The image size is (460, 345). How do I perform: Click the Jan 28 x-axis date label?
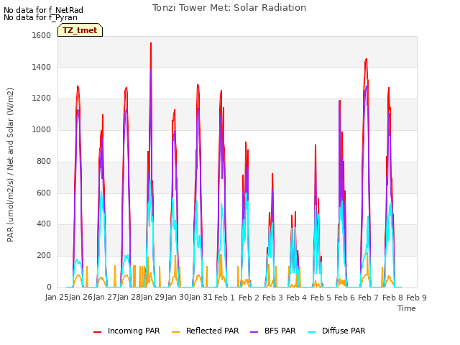coord(129,298)
